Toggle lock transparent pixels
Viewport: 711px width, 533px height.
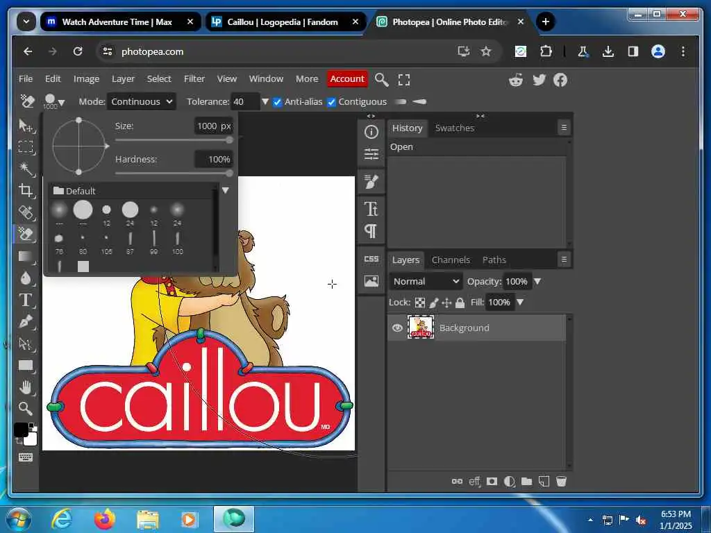coord(420,303)
